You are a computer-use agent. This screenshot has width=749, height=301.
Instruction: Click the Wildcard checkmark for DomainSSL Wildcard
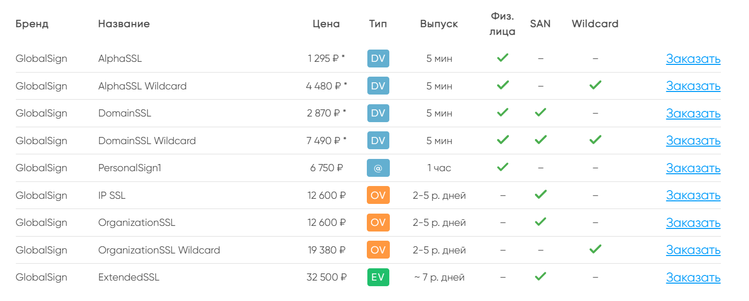[x=595, y=140]
